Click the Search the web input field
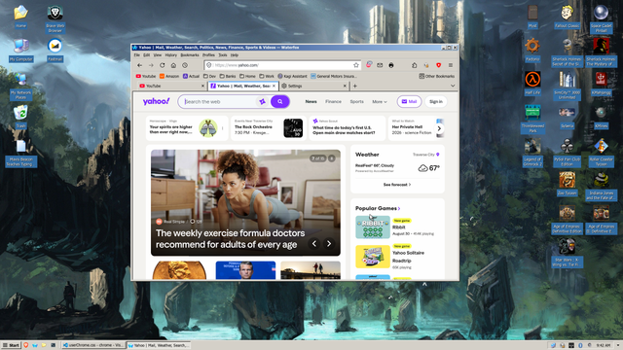The width and height of the screenshot is (623, 350). coord(219,101)
